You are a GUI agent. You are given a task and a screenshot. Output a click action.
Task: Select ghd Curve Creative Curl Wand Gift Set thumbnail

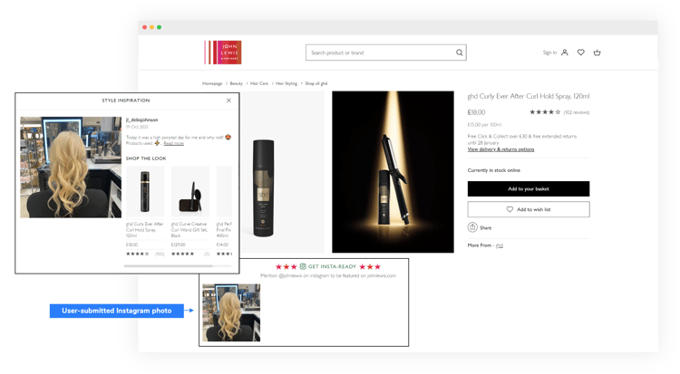click(190, 191)
